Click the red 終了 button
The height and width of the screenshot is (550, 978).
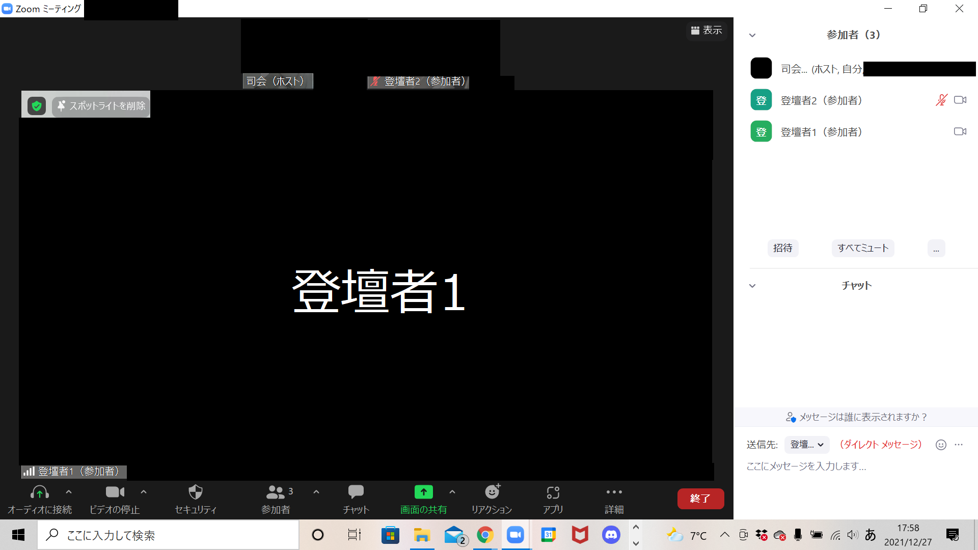coord(700,499)
